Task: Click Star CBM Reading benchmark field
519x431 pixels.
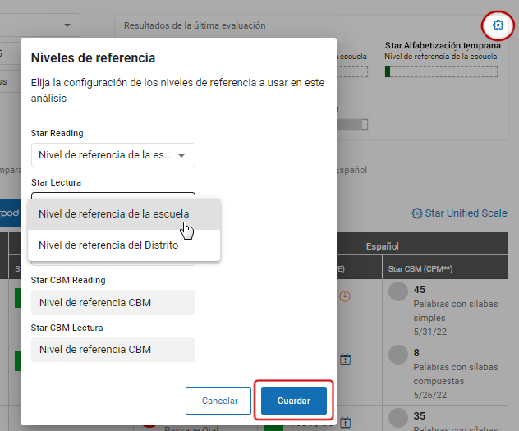Action: point(113,302)
